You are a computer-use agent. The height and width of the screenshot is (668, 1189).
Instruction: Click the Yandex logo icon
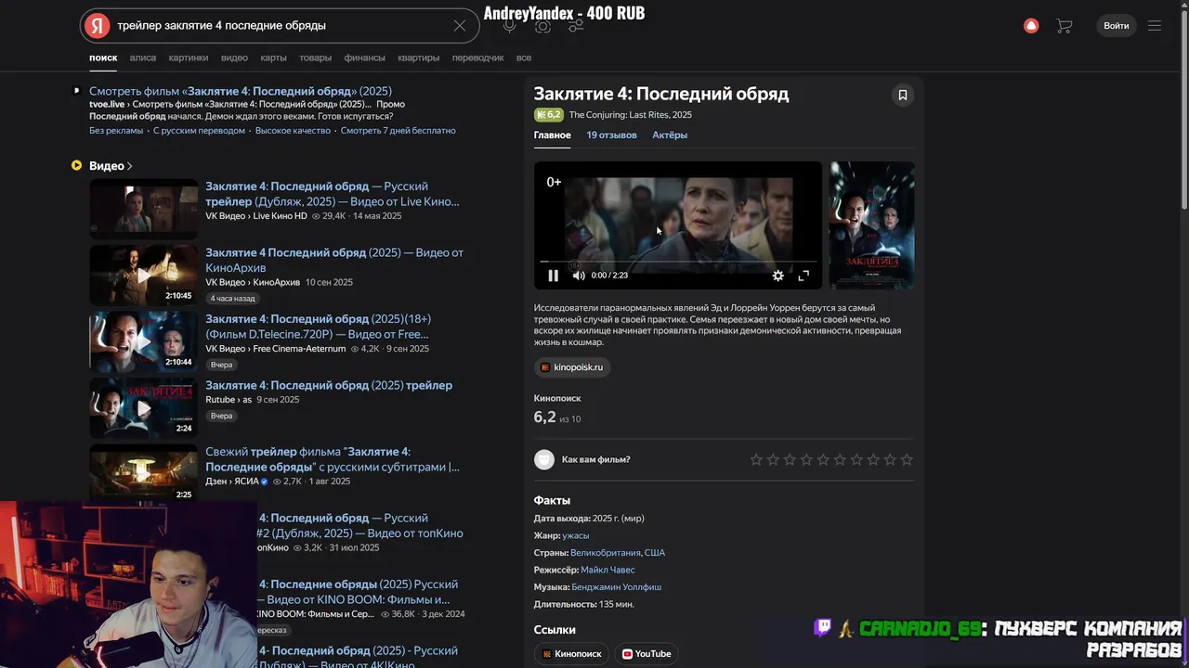[x=98, y=26]
